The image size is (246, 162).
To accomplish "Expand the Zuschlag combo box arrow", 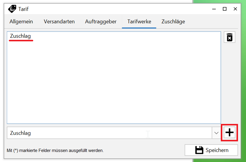I will click(x=216, y=133).
